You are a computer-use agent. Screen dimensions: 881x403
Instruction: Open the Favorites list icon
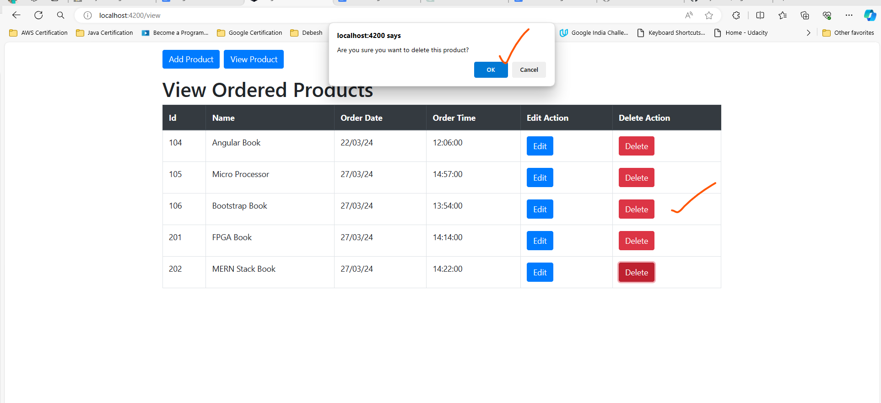pos(783,15)
